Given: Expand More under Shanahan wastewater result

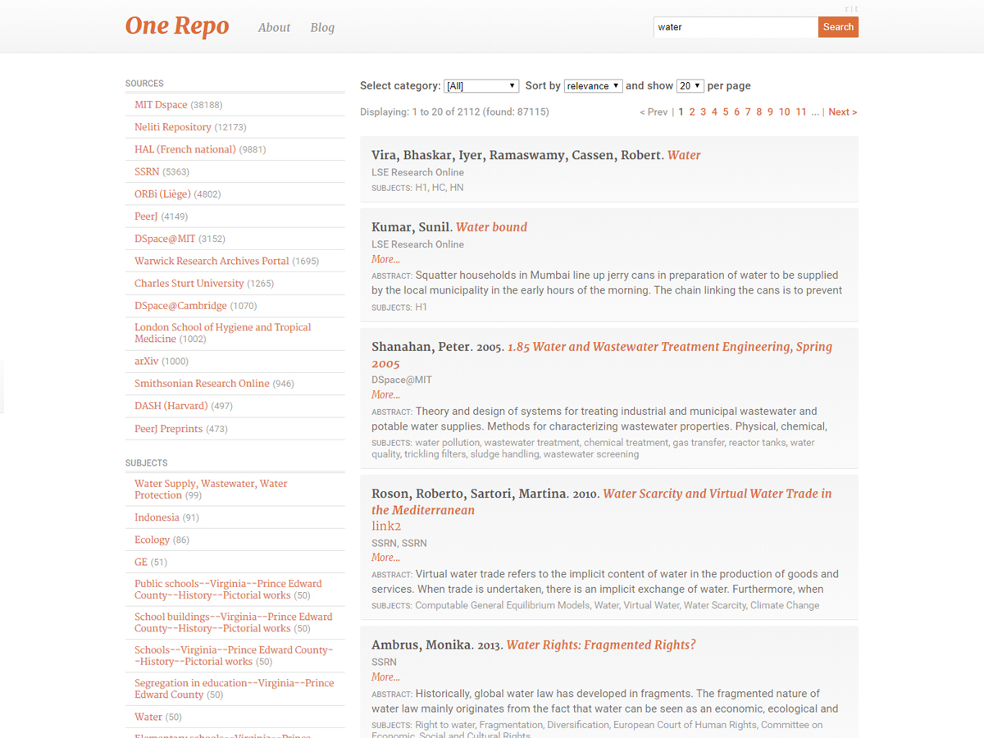Looking at the screenshot, I should [x=385, y=395].
